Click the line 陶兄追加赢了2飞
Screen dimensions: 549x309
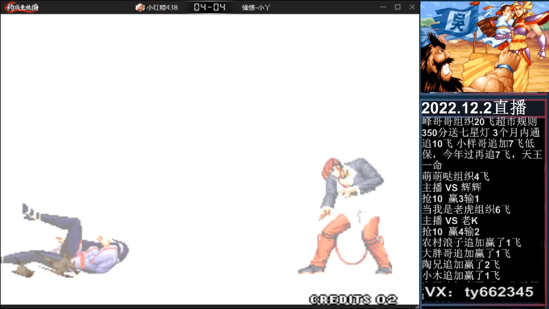click(x=460, y=264)
